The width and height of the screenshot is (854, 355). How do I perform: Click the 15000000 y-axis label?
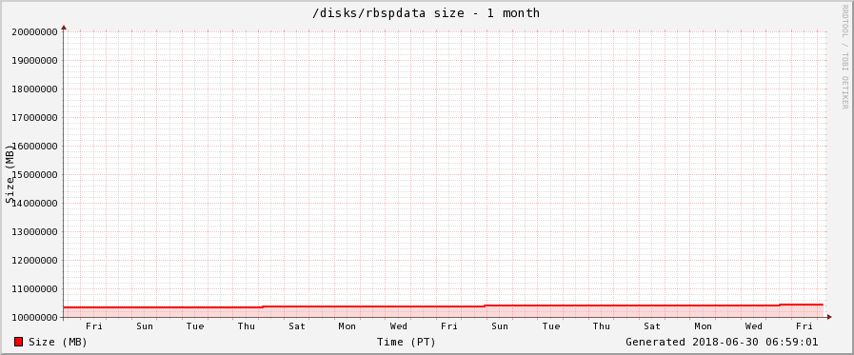point(35,175)
